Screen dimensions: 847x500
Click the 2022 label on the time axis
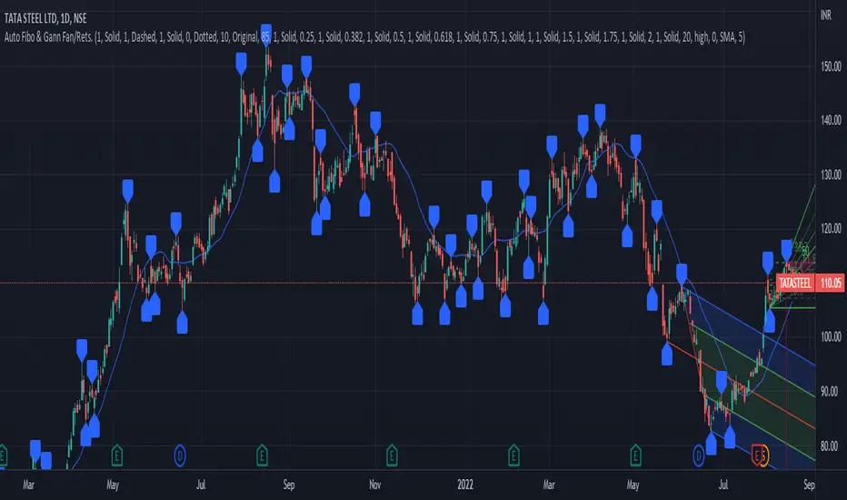[465, 485]
